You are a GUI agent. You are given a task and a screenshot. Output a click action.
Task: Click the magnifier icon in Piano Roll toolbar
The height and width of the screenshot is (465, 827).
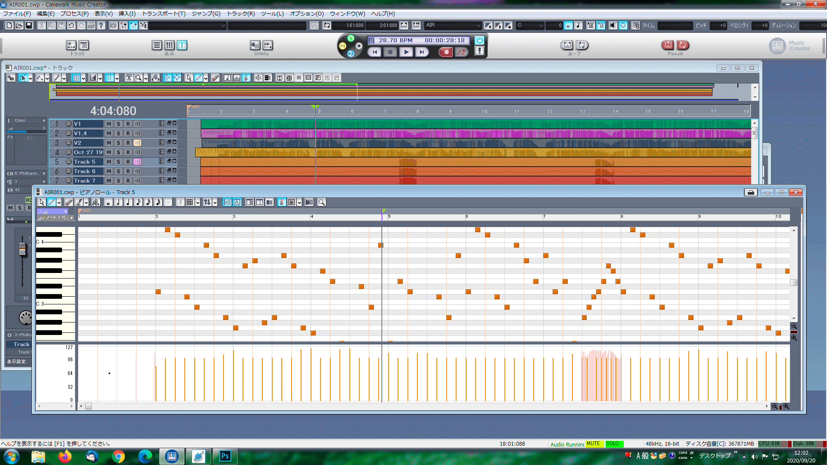(321, 202)
